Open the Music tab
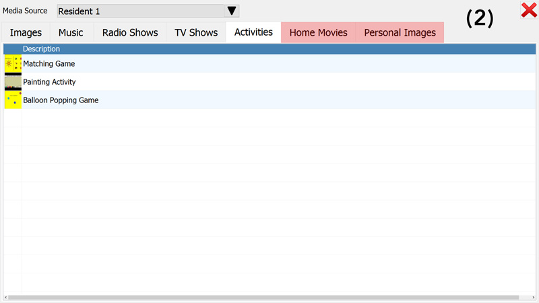This screenshot has height=303, width=539. [x=71, y=33]
